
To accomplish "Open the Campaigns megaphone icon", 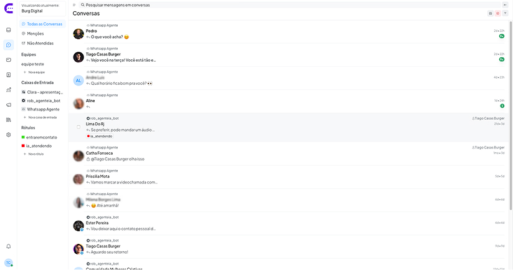I will (x=9, y=105).
